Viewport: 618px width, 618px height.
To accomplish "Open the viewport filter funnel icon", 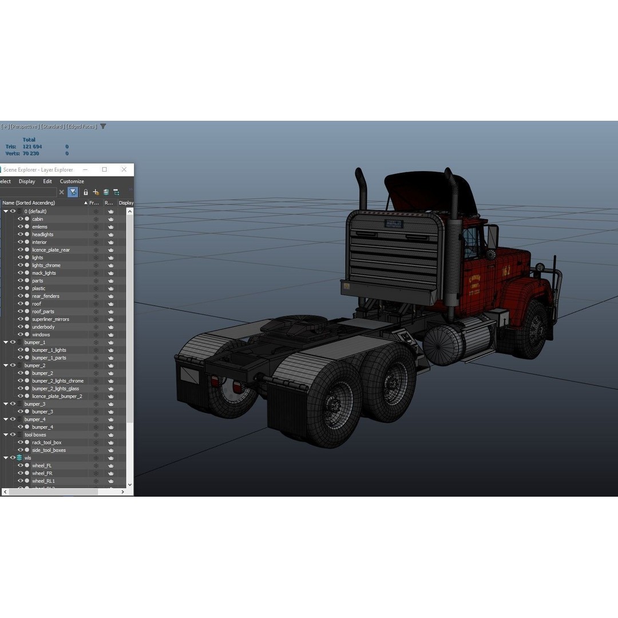I will click(x=103, y=126).
